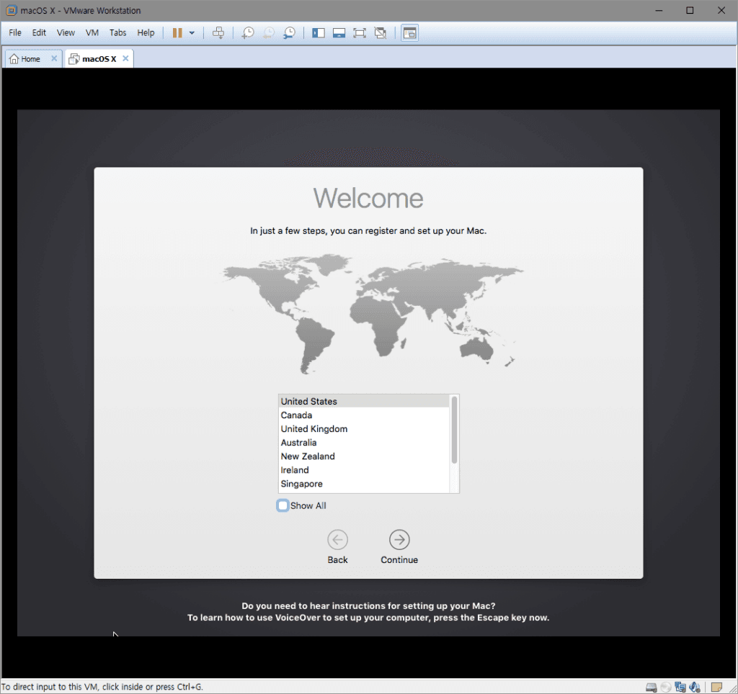
Task: Pick New Zealand in the country list
Action: 364,456
